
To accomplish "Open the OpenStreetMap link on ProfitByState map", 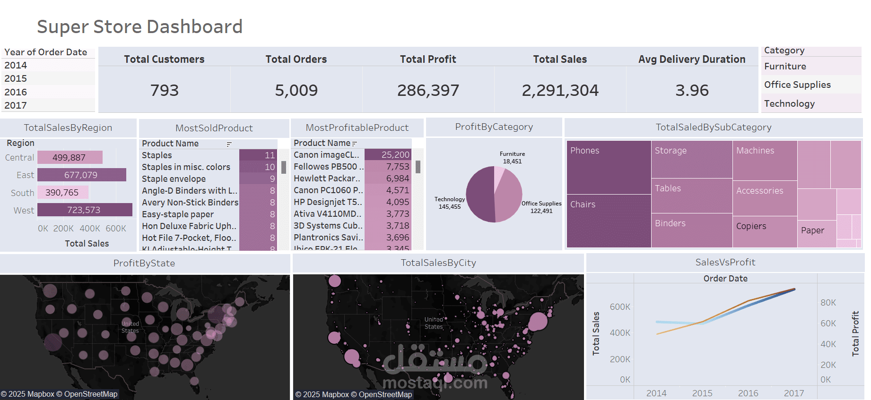I will pyautogui.click(x=91, y=394).
